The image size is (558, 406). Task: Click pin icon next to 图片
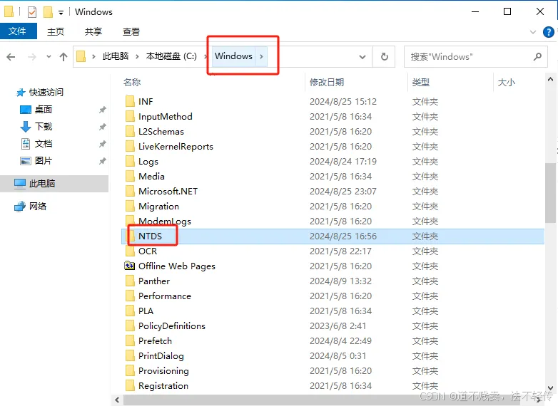(103, 161)
